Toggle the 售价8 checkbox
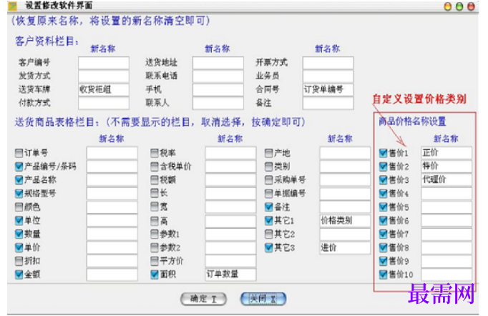This screenshot has height=316, width=488. click(x=383, y=247)
